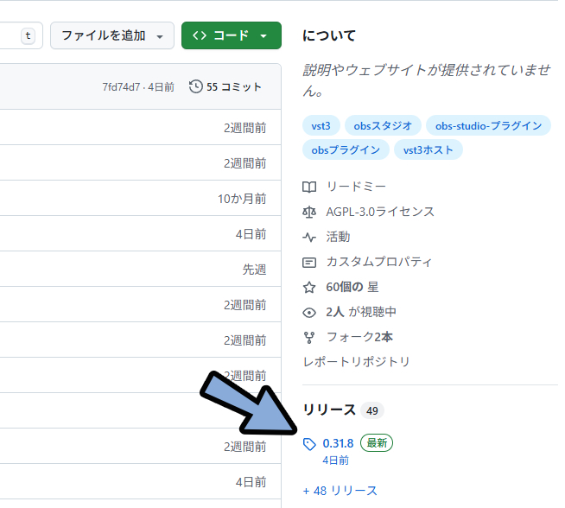Open the ファイルを追加 dropdown
Image resolution: width=565 pixels, height=508 pixels.
111,35
